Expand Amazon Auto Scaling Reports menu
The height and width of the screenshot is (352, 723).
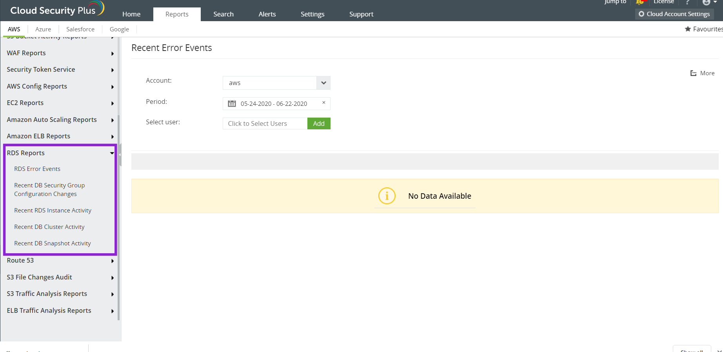click(60, 120)
